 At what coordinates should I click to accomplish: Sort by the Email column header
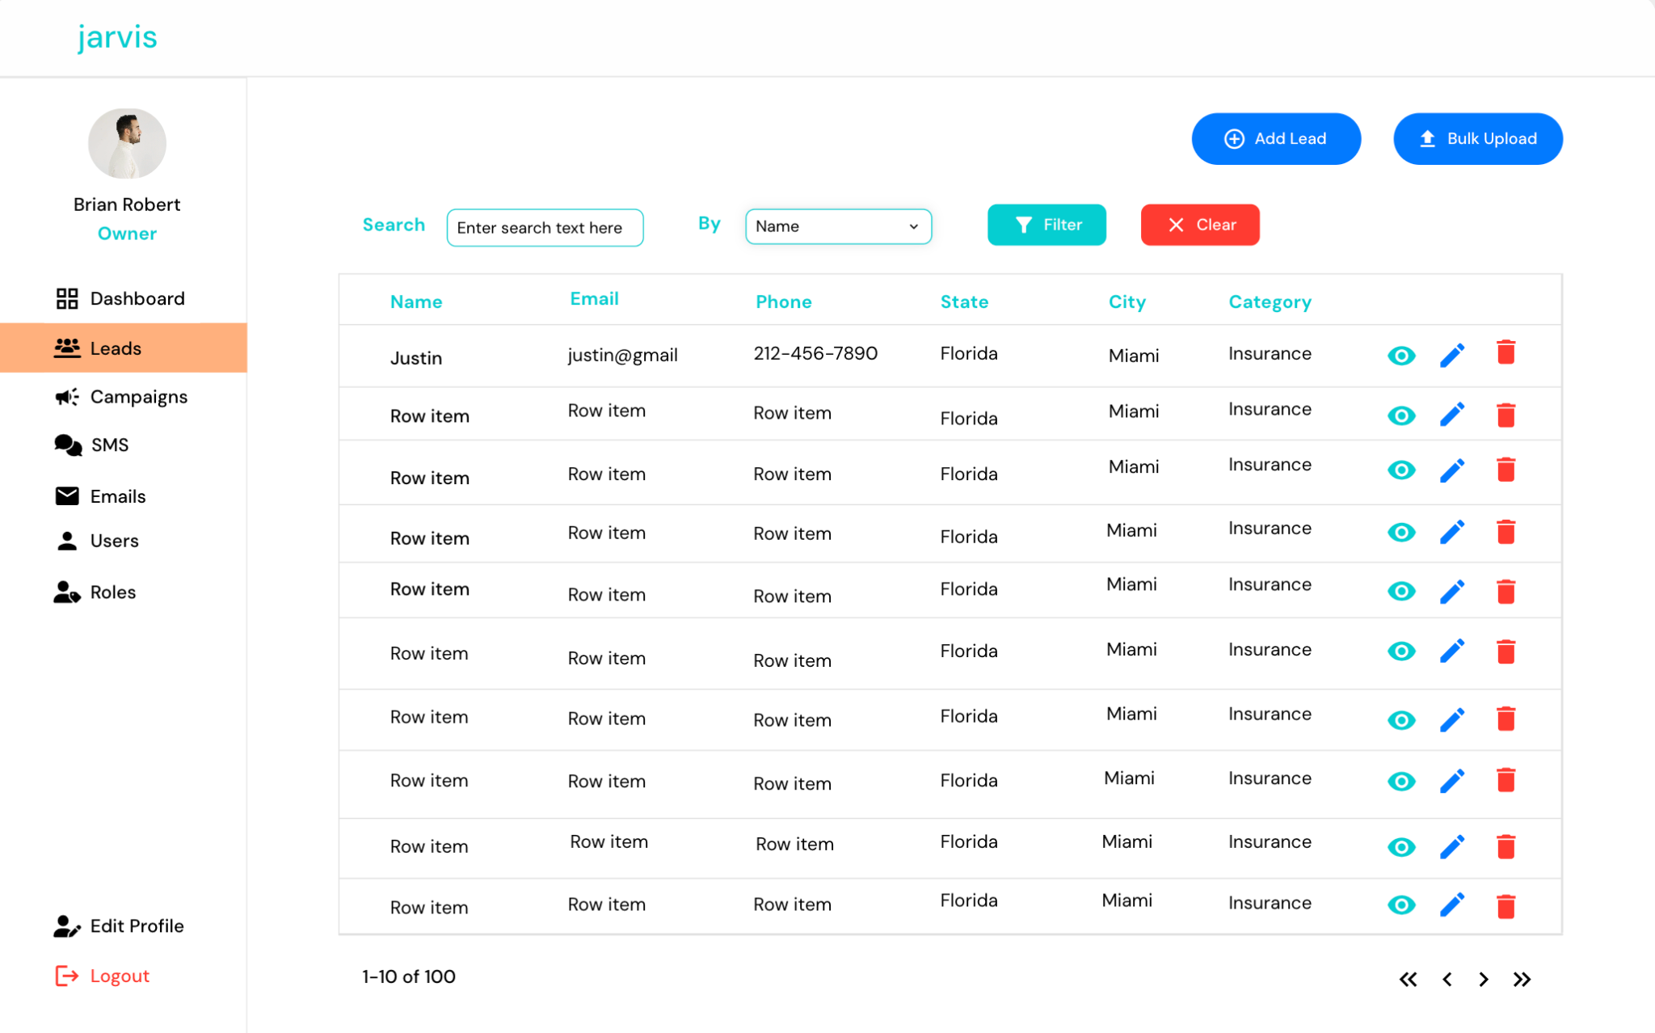594,299
